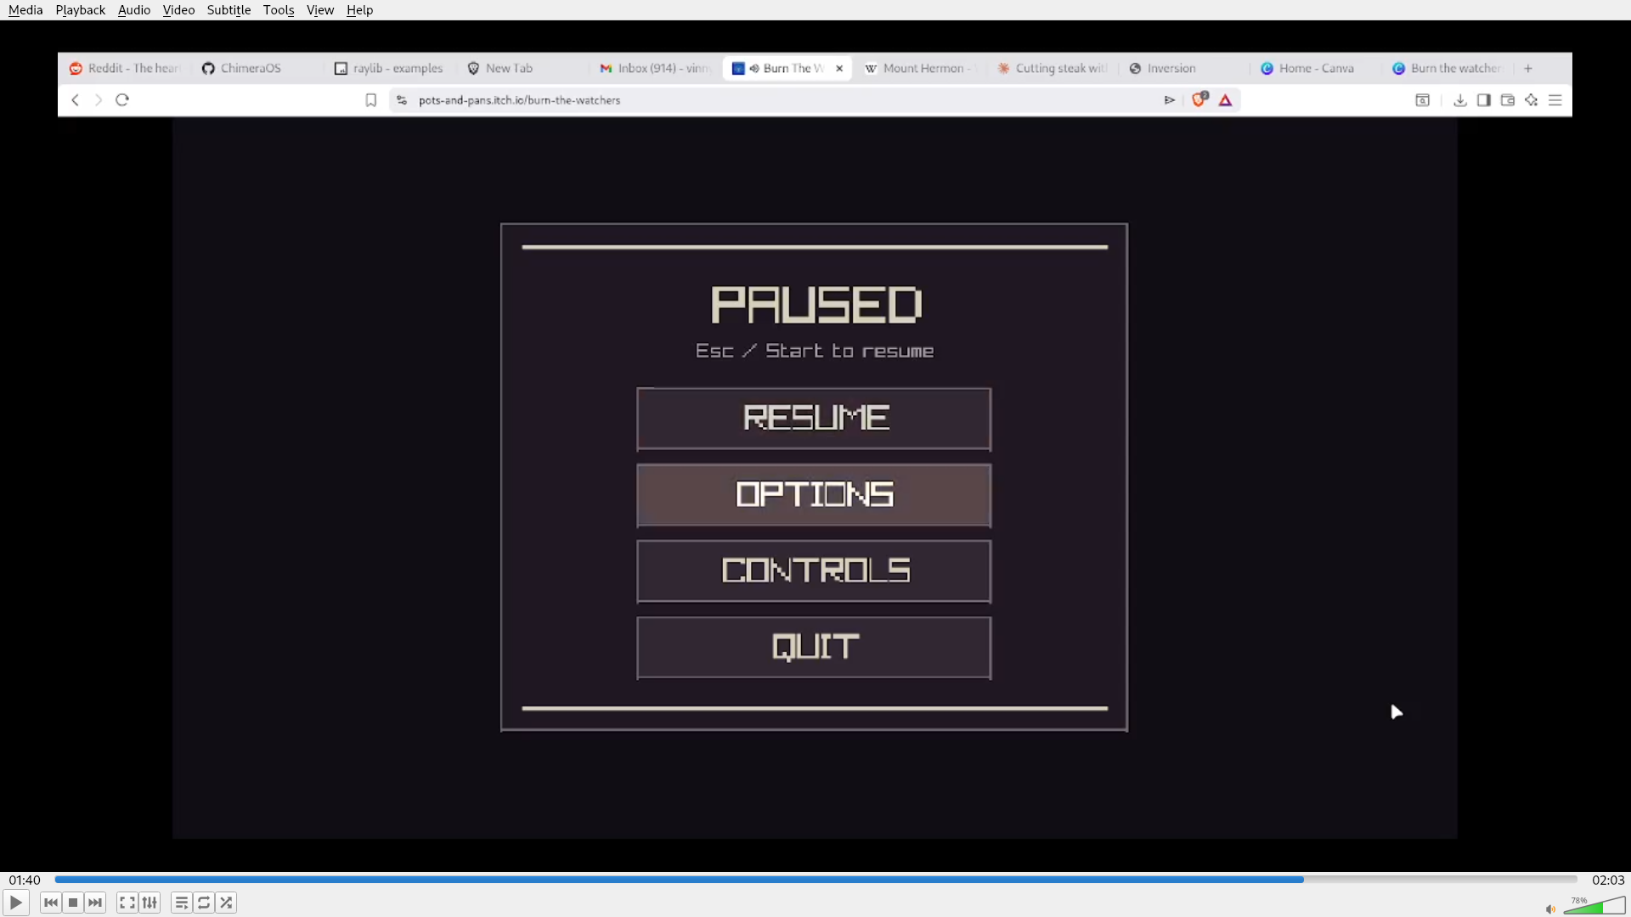Adjust the volume slider
This screenshot has height=917, width=1631.
1594,907
